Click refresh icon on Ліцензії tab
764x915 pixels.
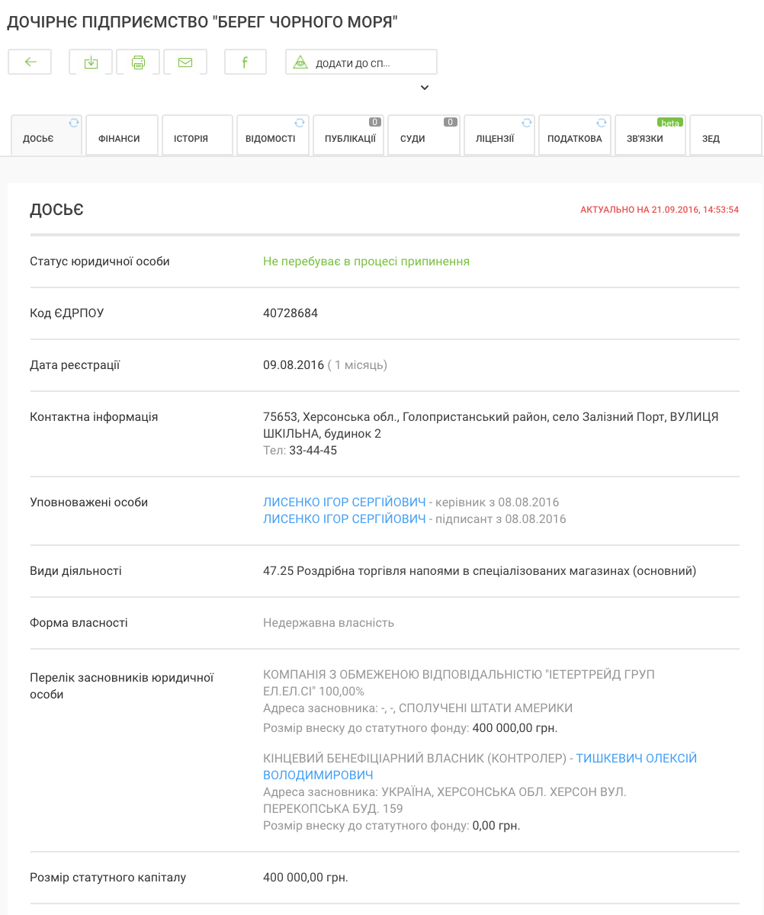527,122
